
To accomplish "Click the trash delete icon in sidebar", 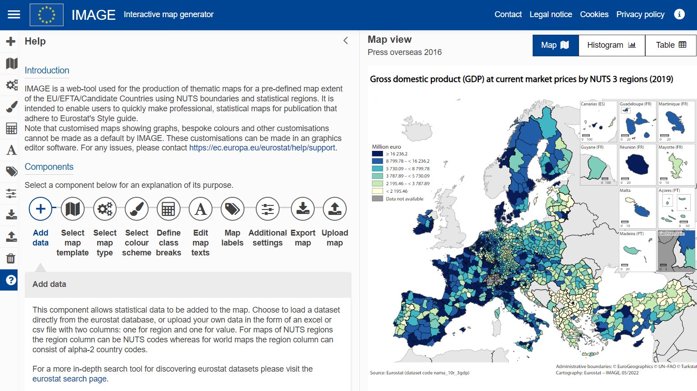I will point(11,258).
